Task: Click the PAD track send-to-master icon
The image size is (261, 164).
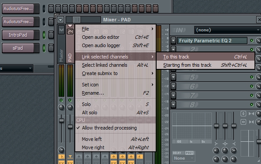Action: [70, 157]
